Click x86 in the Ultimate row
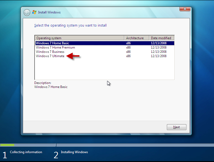The height and width of the screenshot is (162, 214). (x=128, y=56)
